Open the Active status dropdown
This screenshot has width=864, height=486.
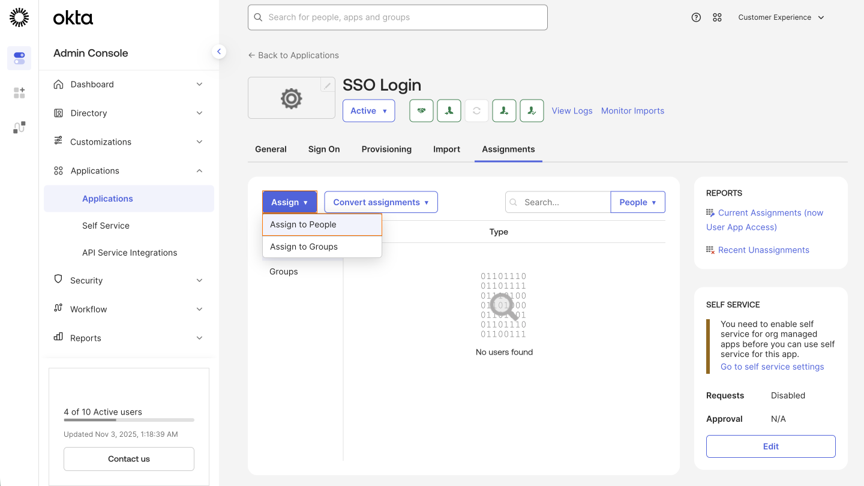click(368, 110)
